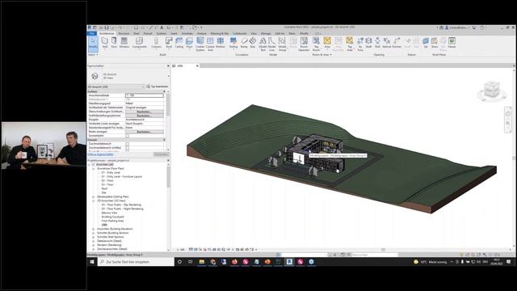
Task: Click the Model Group tool
Action: point(282,44)
